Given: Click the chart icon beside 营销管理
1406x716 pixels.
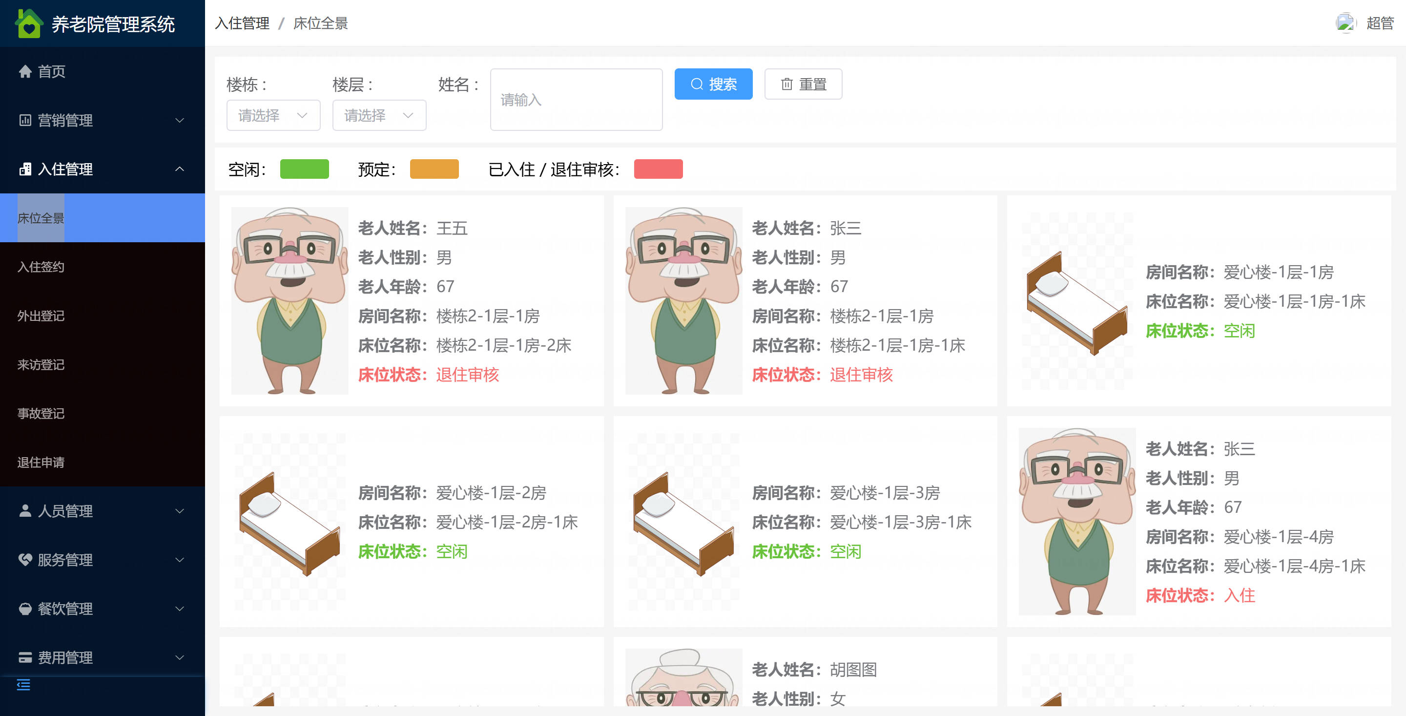Looking at the screenshot, I should (25, 120).
